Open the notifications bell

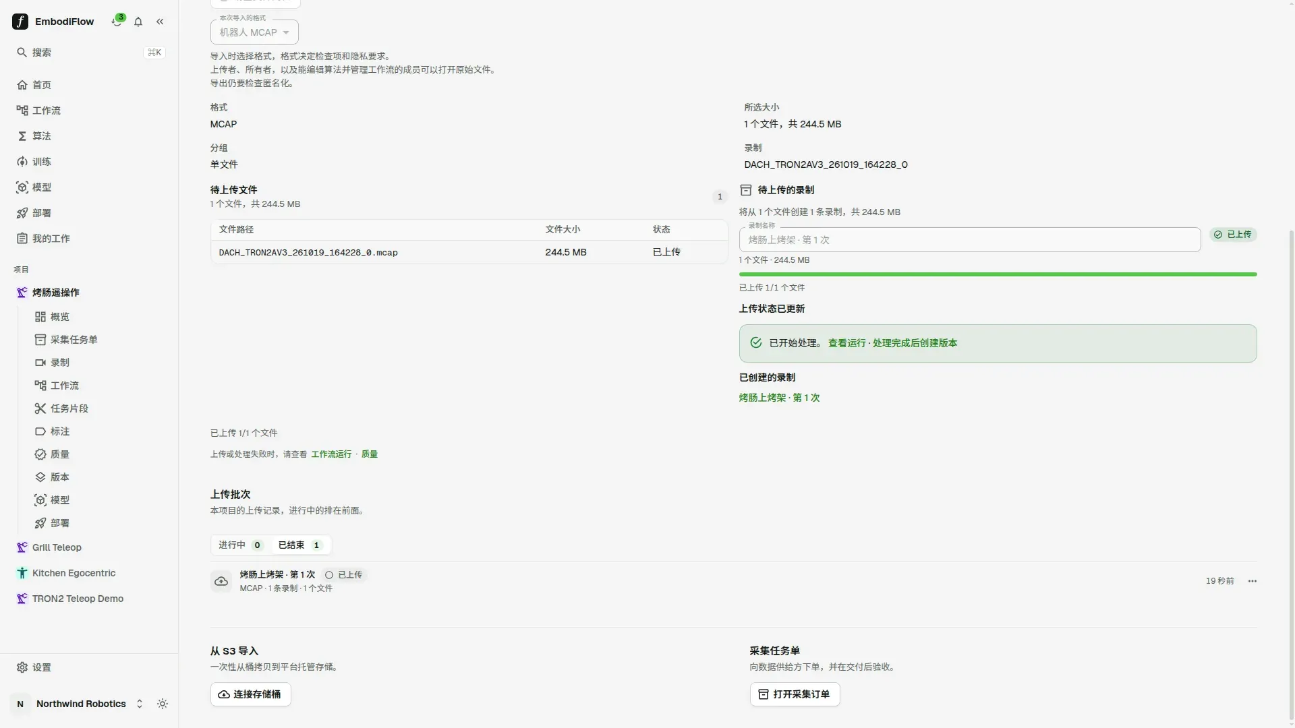pos(138,22)
